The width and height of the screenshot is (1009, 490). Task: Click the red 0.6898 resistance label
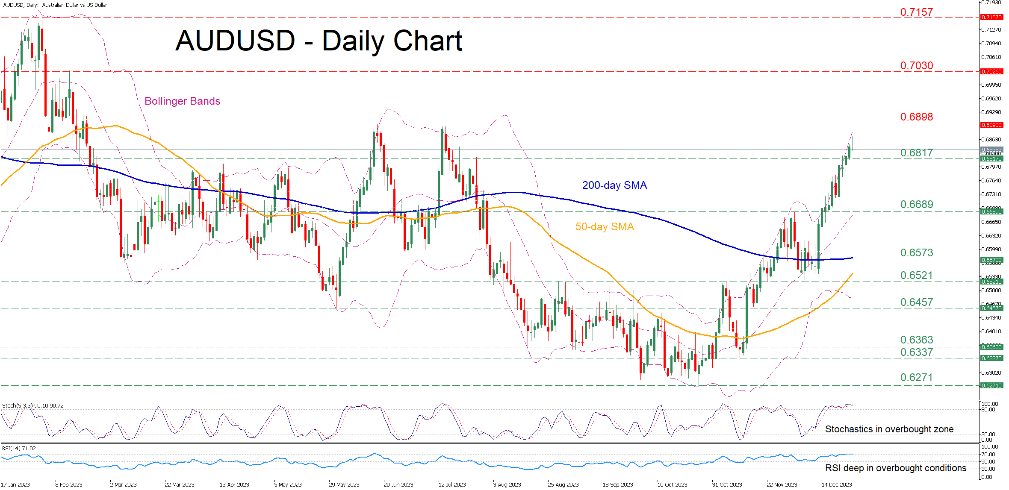[x=916, y=117]
